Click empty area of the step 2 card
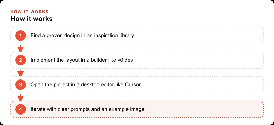This screenshot has height=125, width=274. tap(197, 60)
